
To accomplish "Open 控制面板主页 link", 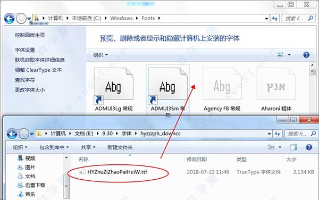I will coord(30,35).
